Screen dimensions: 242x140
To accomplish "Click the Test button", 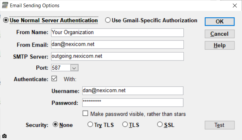I will click(x=220, y=125).
